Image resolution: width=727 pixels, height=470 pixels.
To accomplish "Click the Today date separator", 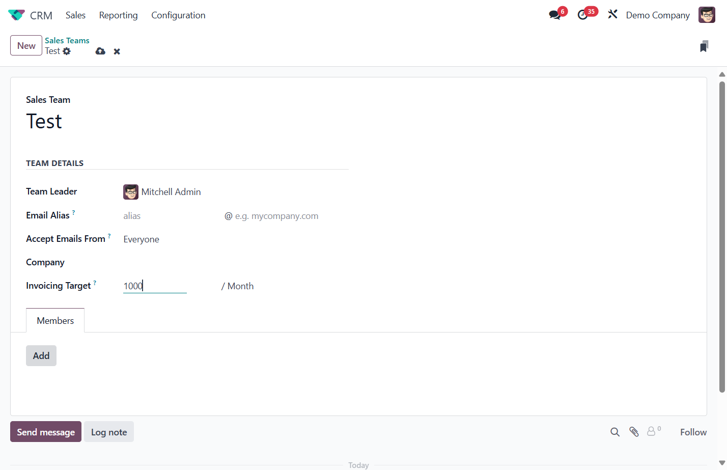I will tap(358, 465).
